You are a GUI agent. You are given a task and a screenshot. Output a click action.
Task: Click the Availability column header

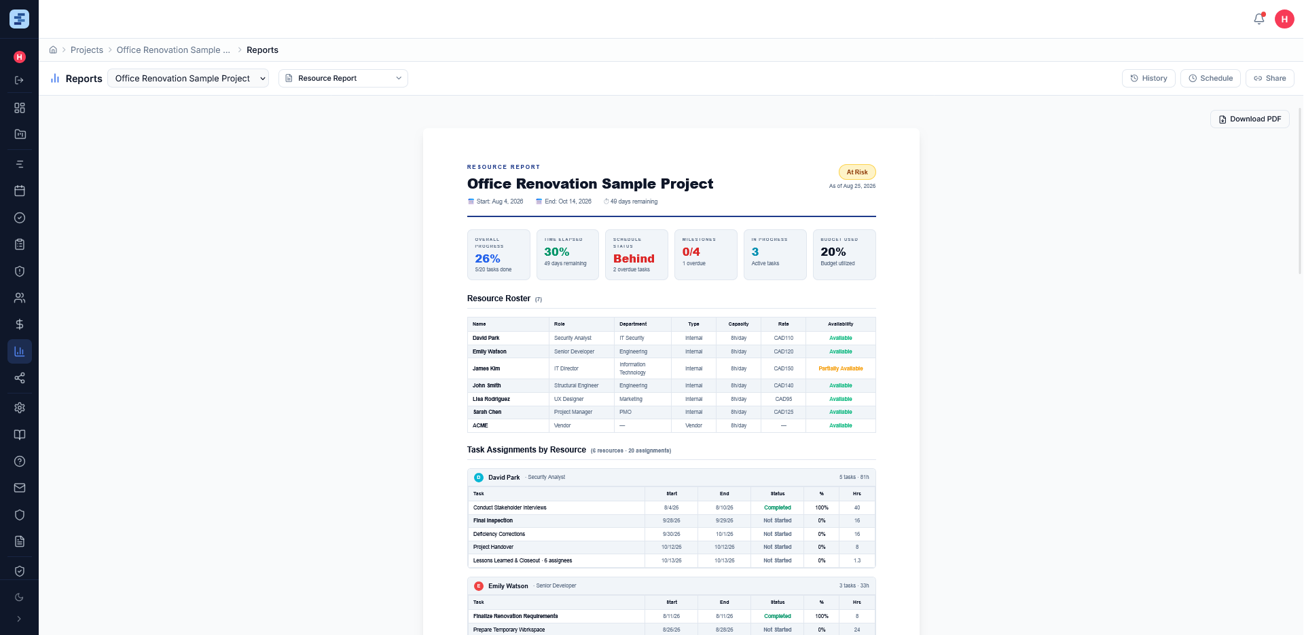coord(841,324)
